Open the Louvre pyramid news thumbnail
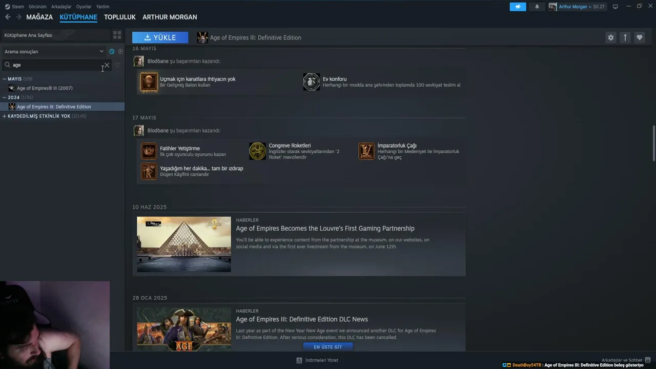 pos(184,244)
